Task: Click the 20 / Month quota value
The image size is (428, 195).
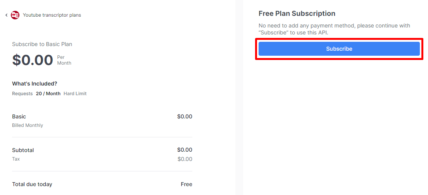Action: tap(48, 94)
